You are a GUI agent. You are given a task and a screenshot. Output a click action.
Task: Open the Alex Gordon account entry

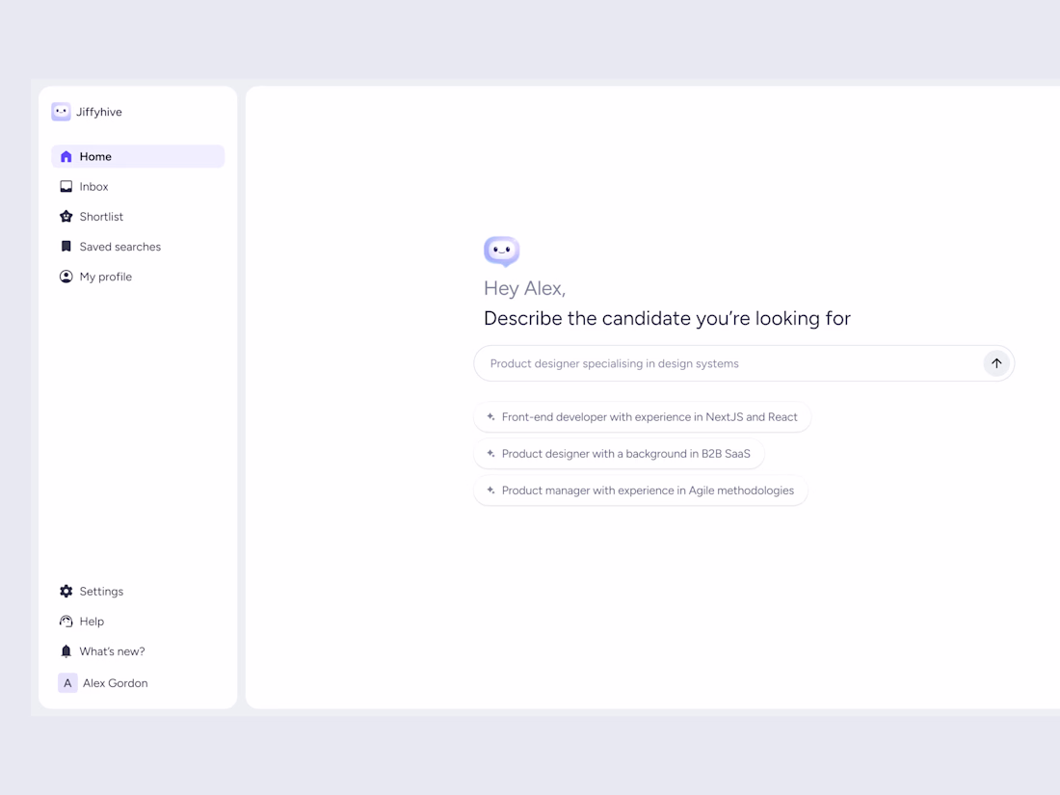(115, 683)
